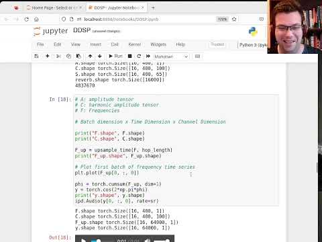322x242 pixels.
Task: Click the torch.cumsum code line
Action: (x=118, y=184)
